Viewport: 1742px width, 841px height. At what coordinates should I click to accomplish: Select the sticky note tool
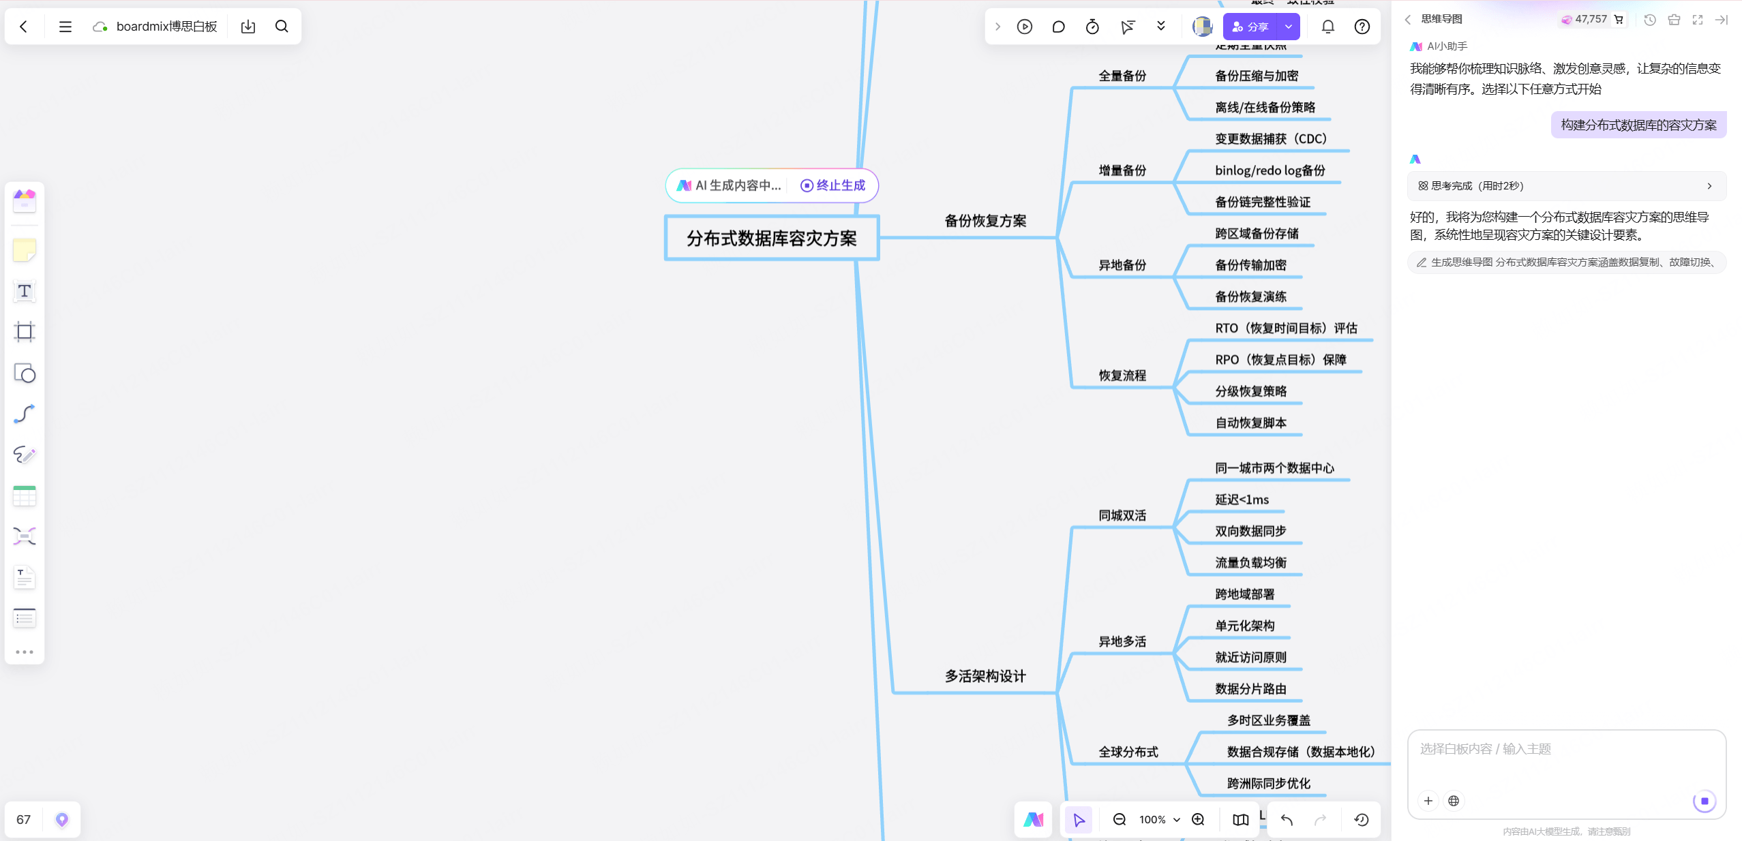click(25, 250)
